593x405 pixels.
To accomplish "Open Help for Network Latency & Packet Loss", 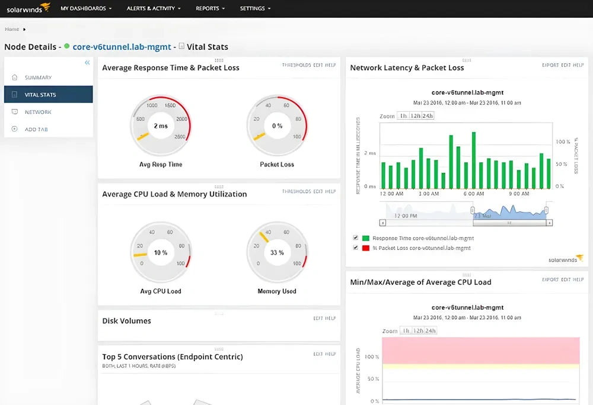I will [x=578, y=65].
